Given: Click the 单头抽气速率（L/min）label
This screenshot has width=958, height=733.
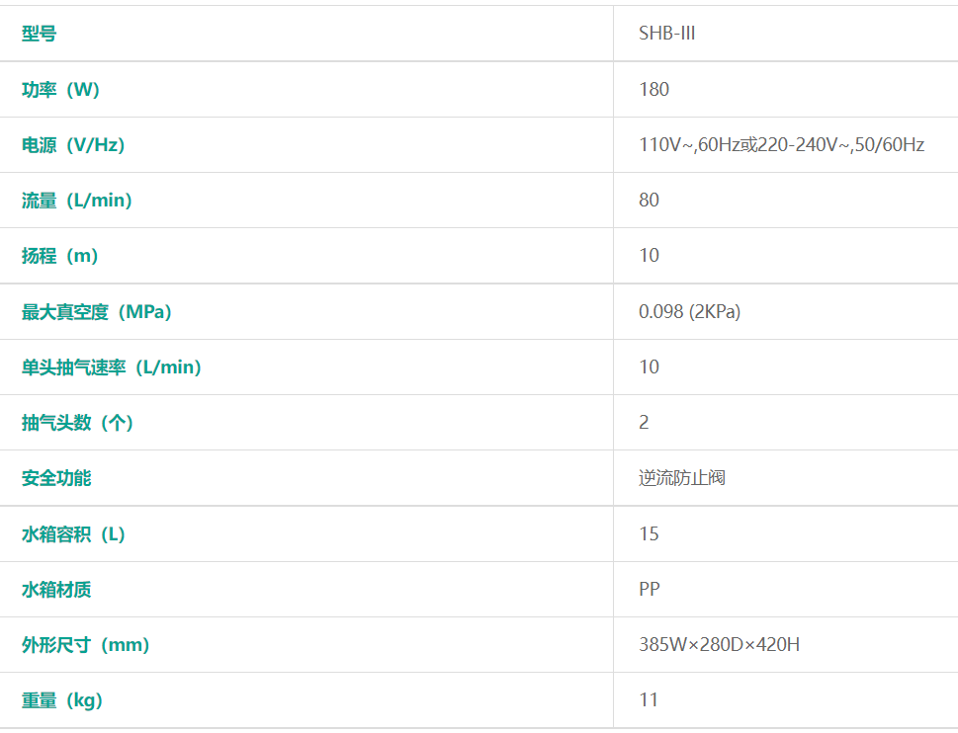Looking at the screenshot, I should point(112,367).
